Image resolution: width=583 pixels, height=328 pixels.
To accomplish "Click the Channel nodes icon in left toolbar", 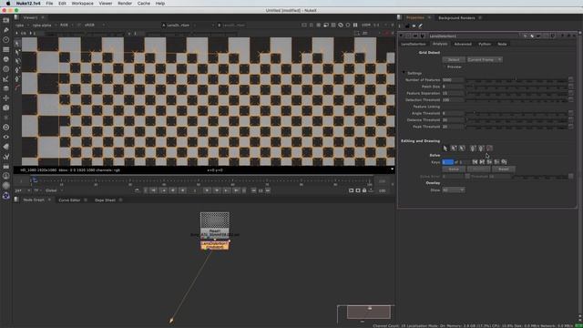I will pos(6,49).
